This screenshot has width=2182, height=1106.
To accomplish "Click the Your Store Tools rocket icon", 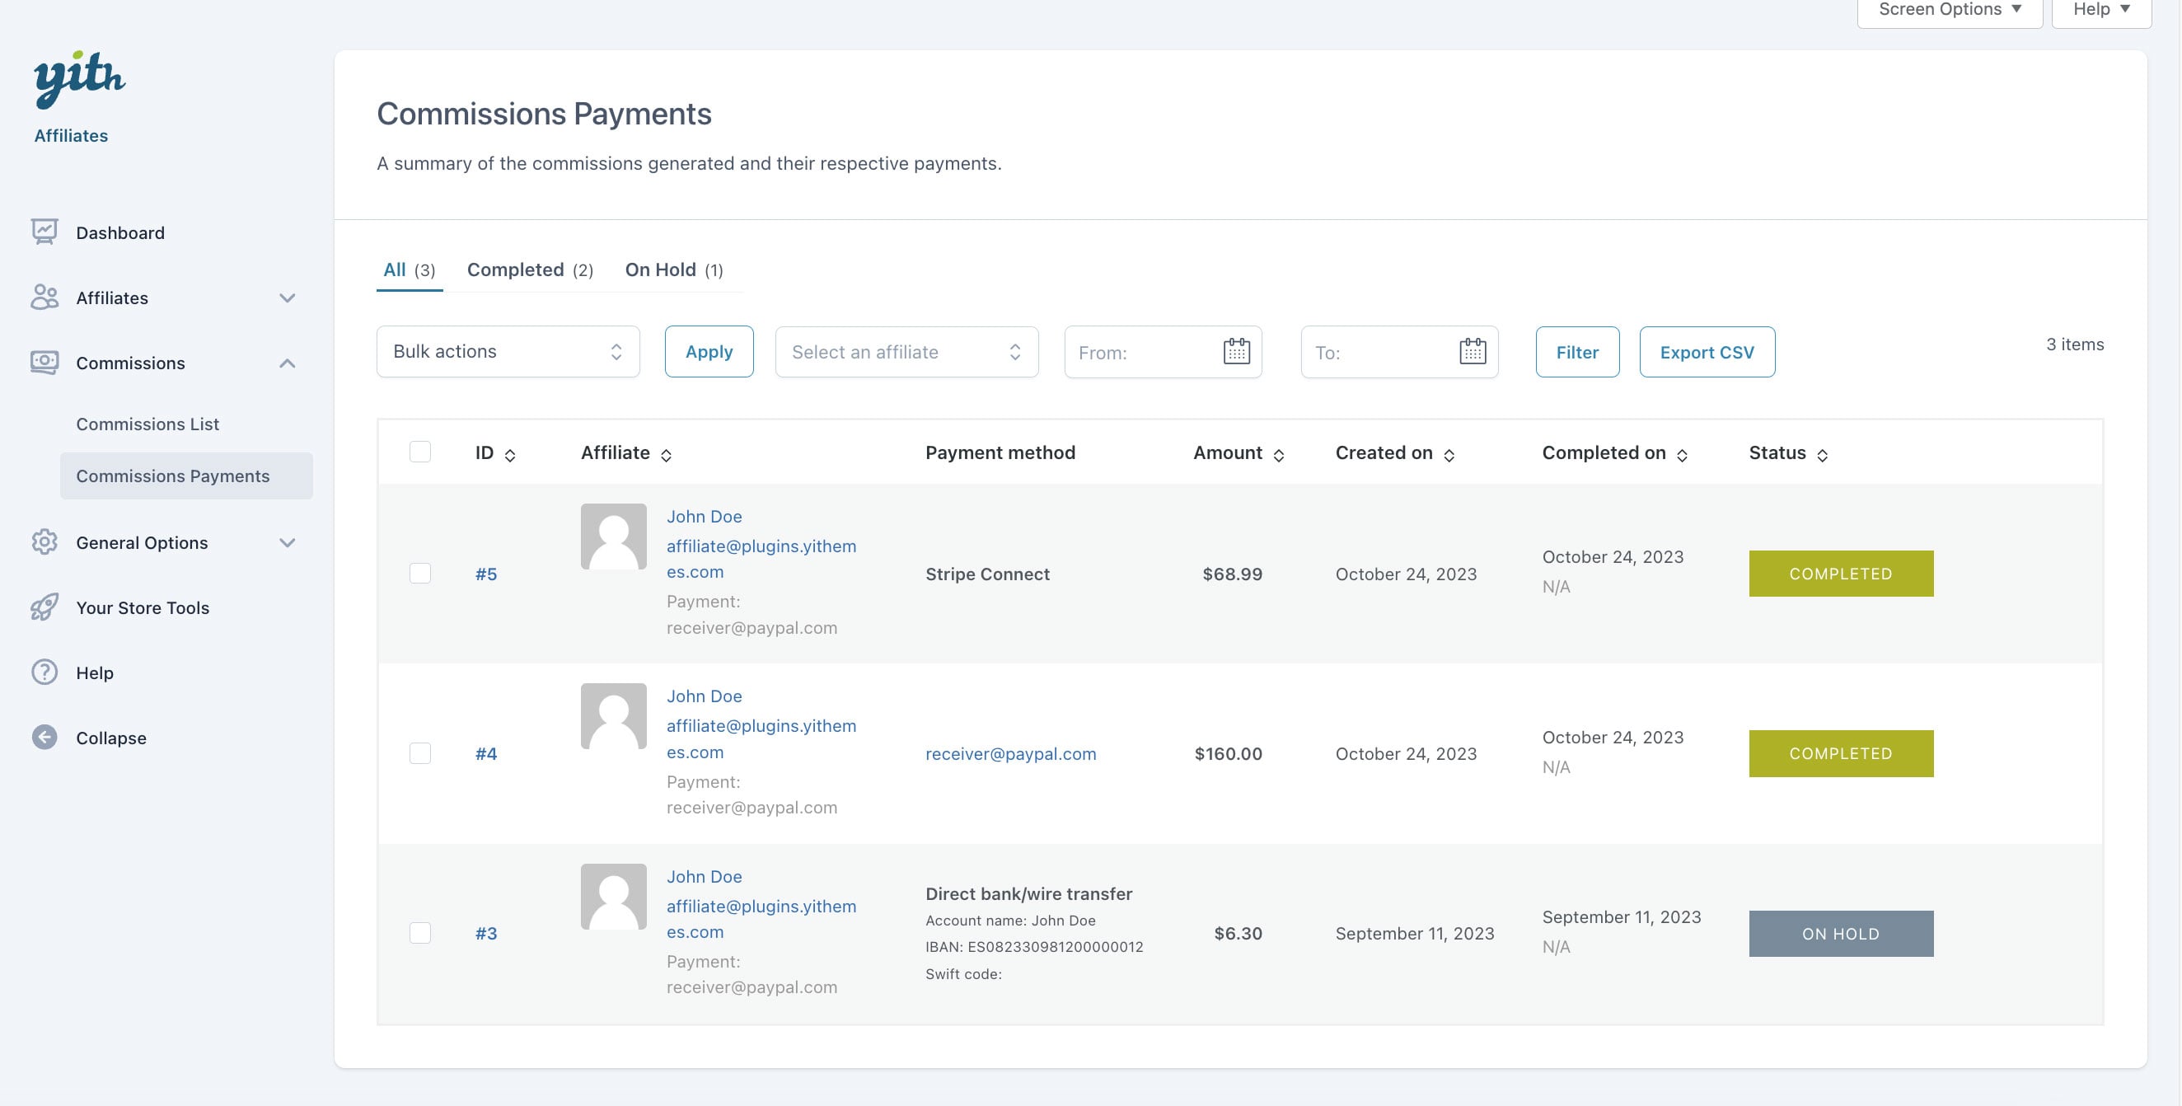I will coord(44,607).
